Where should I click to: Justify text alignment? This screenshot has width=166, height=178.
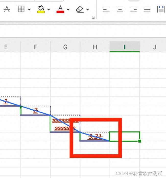coord(147,9)
